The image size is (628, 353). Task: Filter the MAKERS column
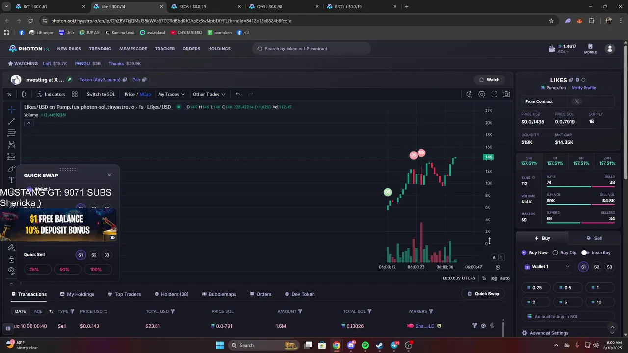coord(431,311)
